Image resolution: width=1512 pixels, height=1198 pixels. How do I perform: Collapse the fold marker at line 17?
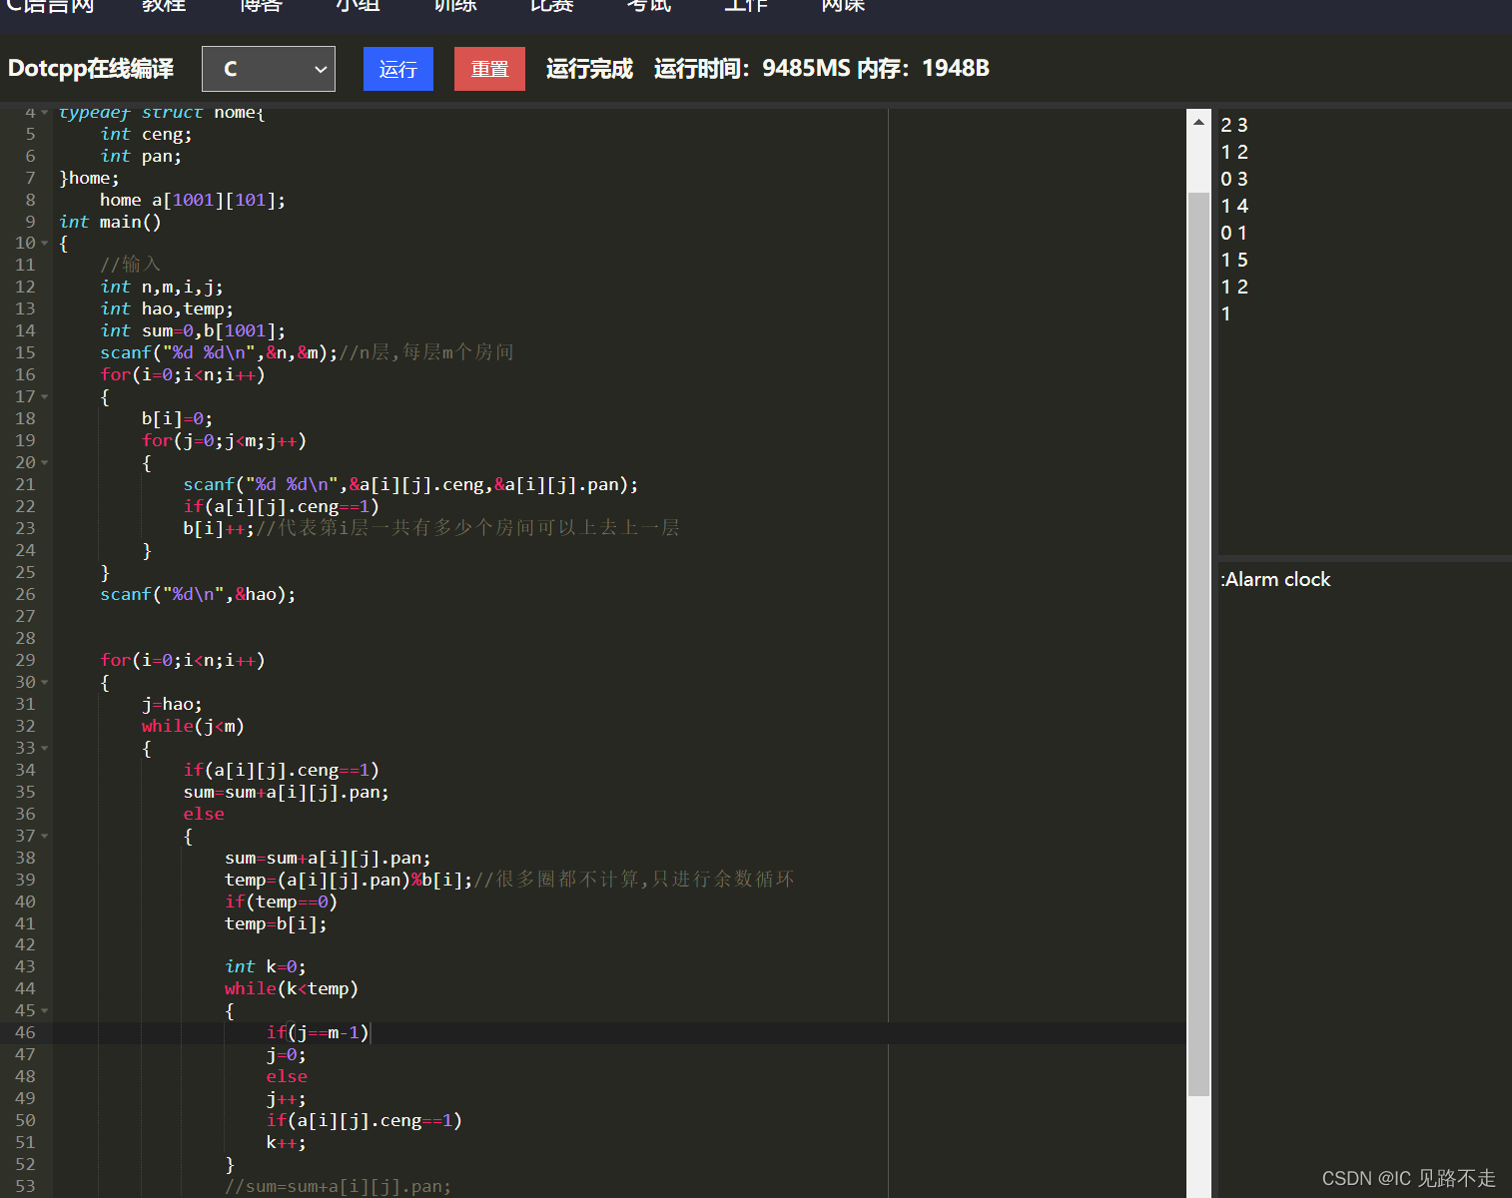point(44,396)
